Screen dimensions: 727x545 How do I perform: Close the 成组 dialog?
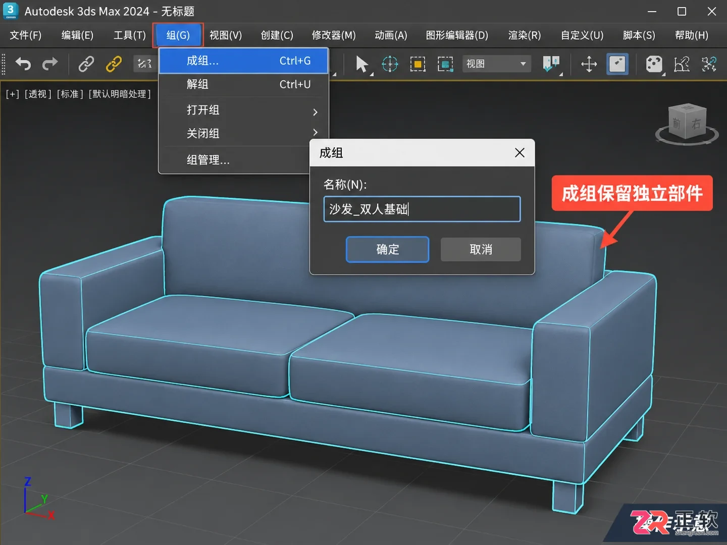[x=520, y=153]
